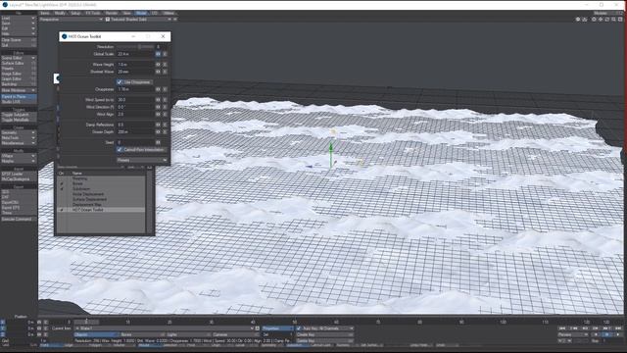Switch to Setup tab
This screenshot has height=353, width=627.
pyautogui.click(x=75, y=13)
